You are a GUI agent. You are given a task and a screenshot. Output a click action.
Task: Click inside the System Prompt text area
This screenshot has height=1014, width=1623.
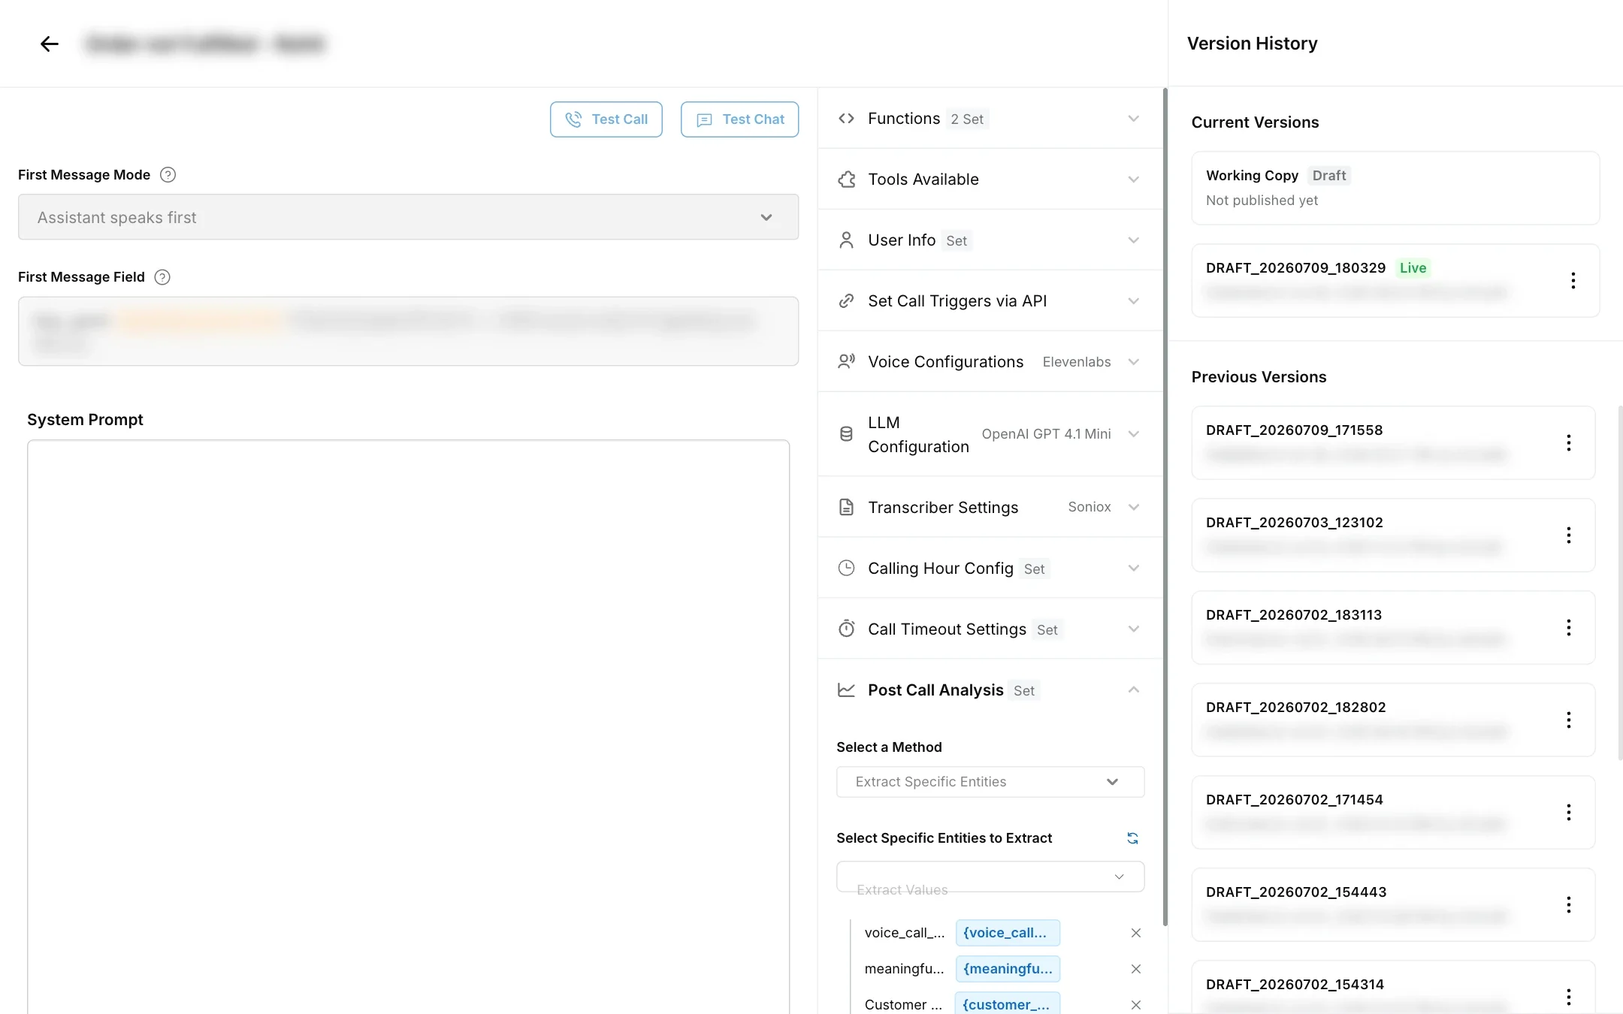click(408, 726)
